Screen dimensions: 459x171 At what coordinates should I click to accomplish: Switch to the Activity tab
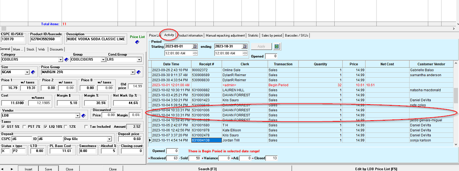pyautogui.click(x=169, y=35)
